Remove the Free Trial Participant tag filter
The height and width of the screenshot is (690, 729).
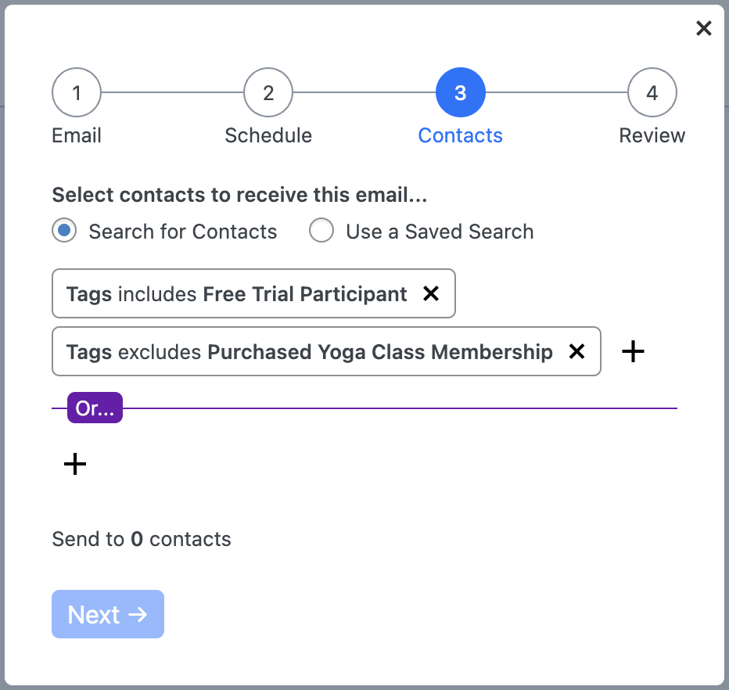[431, 293]
